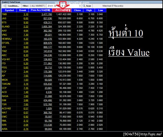Sort by the Close column header
The width and height of the screenshot is (163, 137).
(x=77, y=10)
